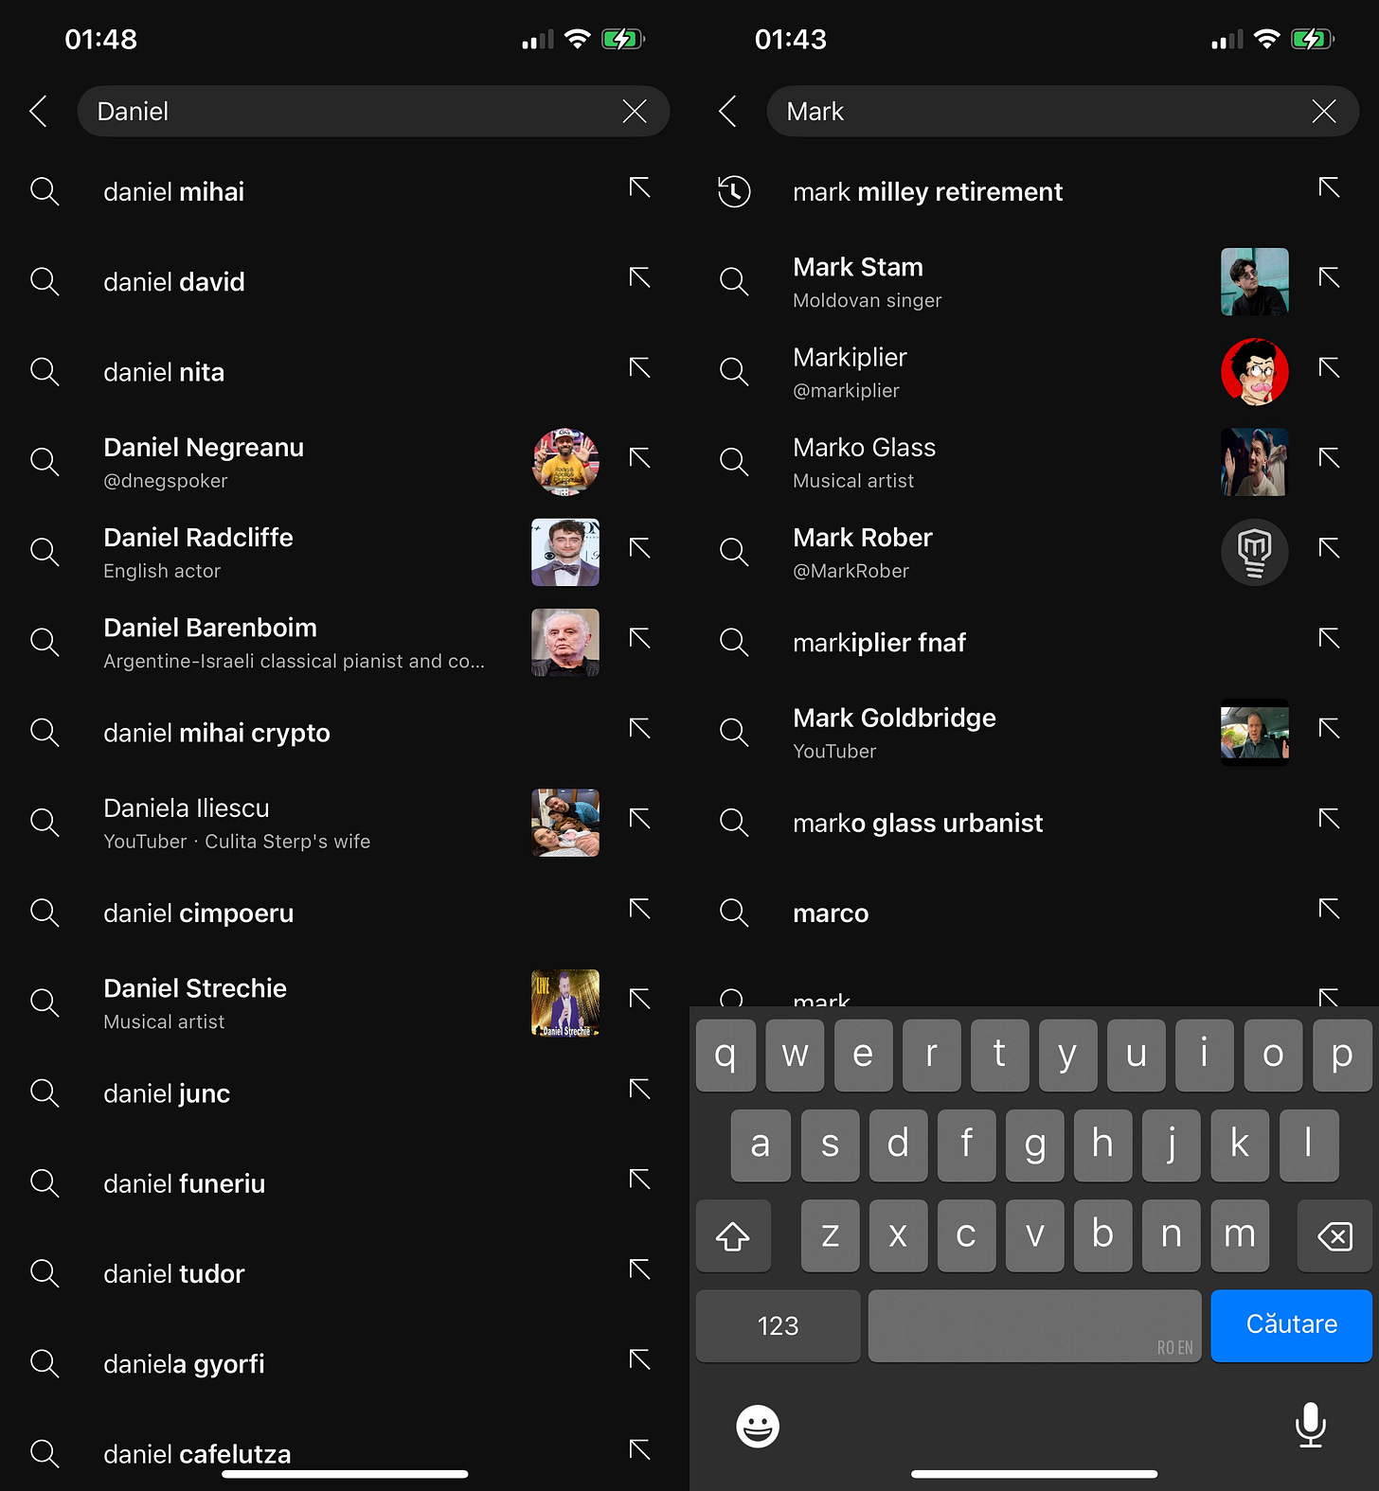Screen dimensions: 1379x1491
Task: Open Daniel Negreanu avatar thumbnail
Action: (565, 462)
